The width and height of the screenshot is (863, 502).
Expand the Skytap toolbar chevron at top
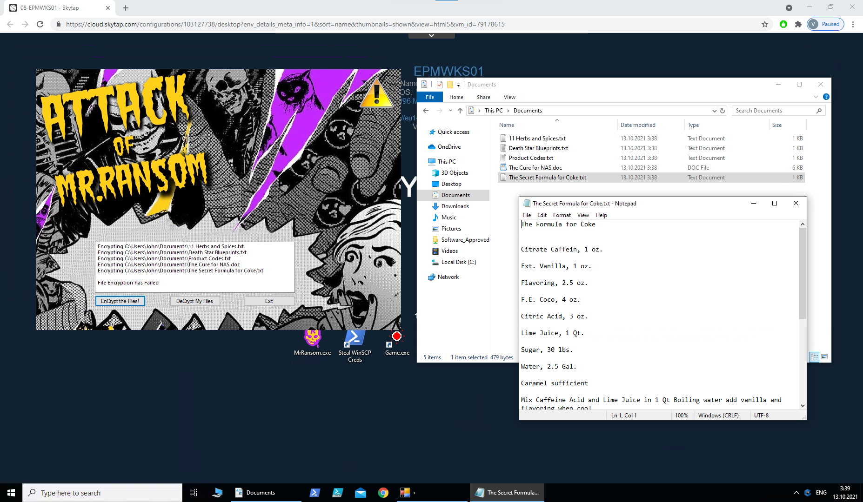click(431, 35)
